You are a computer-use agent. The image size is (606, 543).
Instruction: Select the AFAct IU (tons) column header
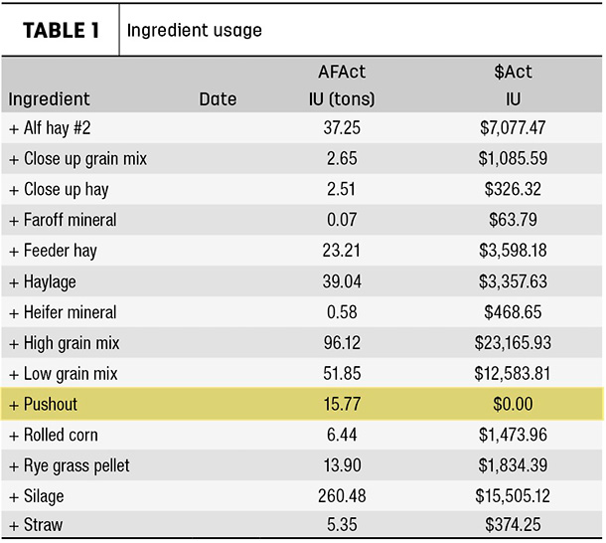[x=342, y=86]
